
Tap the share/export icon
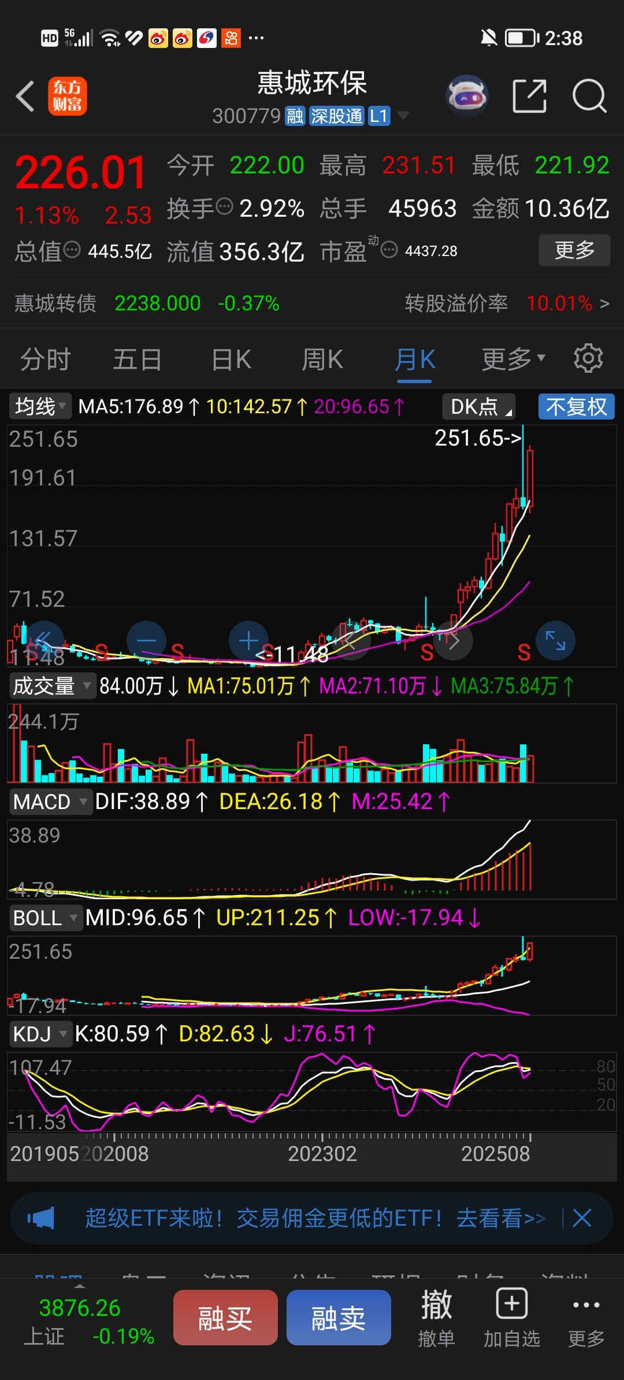529,96
